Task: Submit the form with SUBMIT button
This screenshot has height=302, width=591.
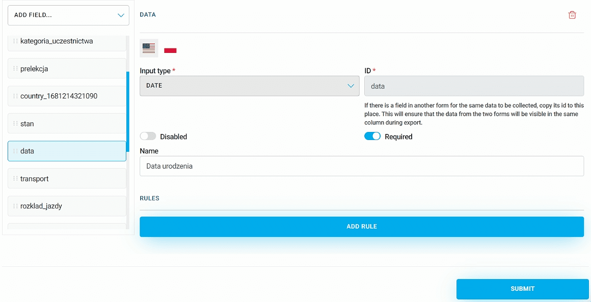Action: [x=522, y=289]
